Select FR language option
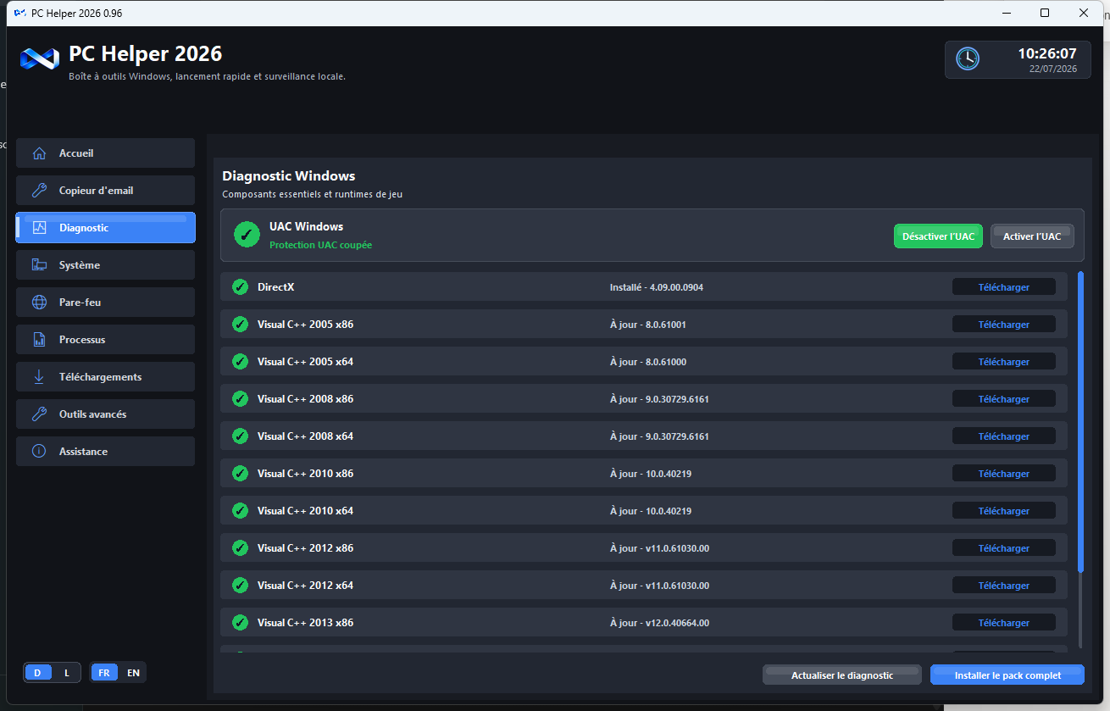 click(x=104, y=673)
